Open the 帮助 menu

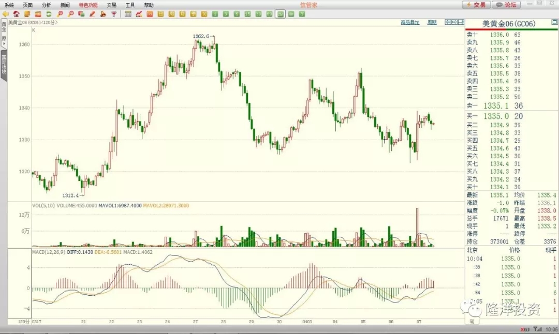coord(149,5)
